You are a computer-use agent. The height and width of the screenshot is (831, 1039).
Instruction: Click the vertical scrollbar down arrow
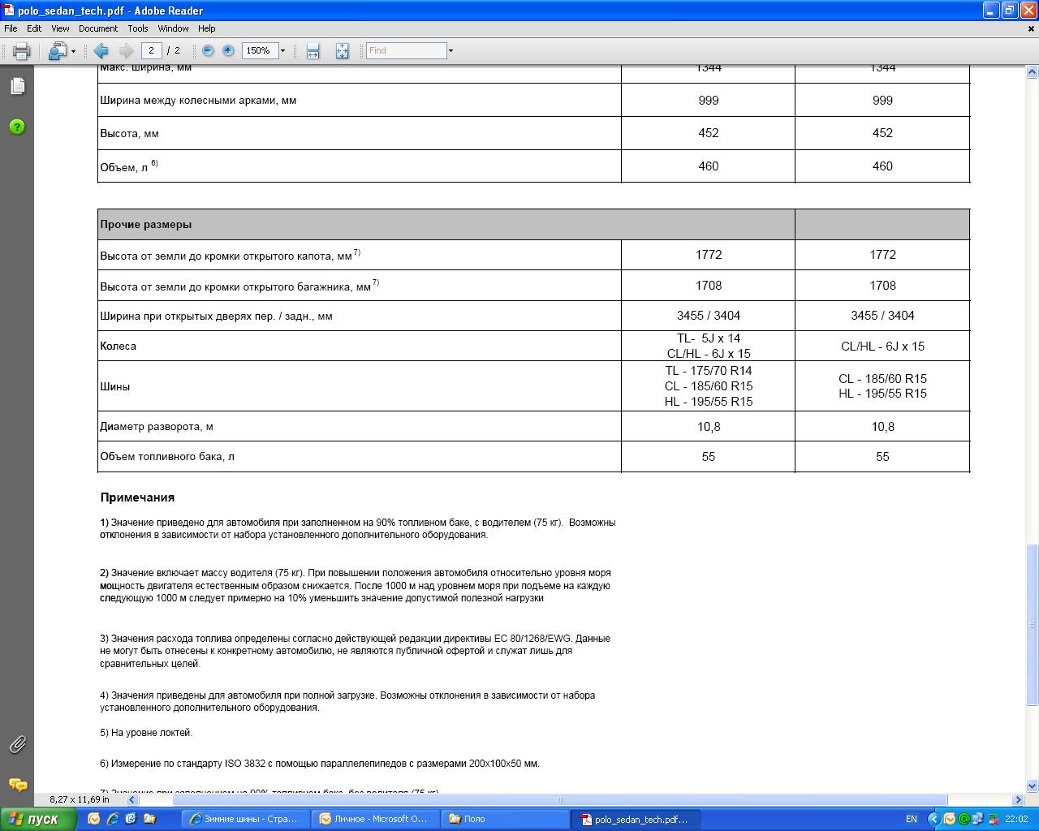pyautogui.click(x=1033, y=786)
